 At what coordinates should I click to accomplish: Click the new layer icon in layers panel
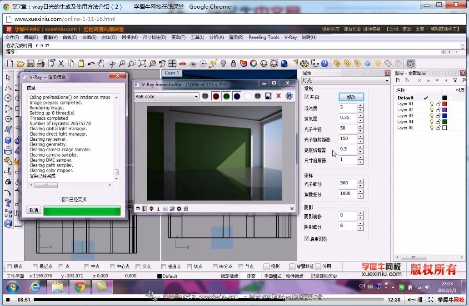(398, 80)
